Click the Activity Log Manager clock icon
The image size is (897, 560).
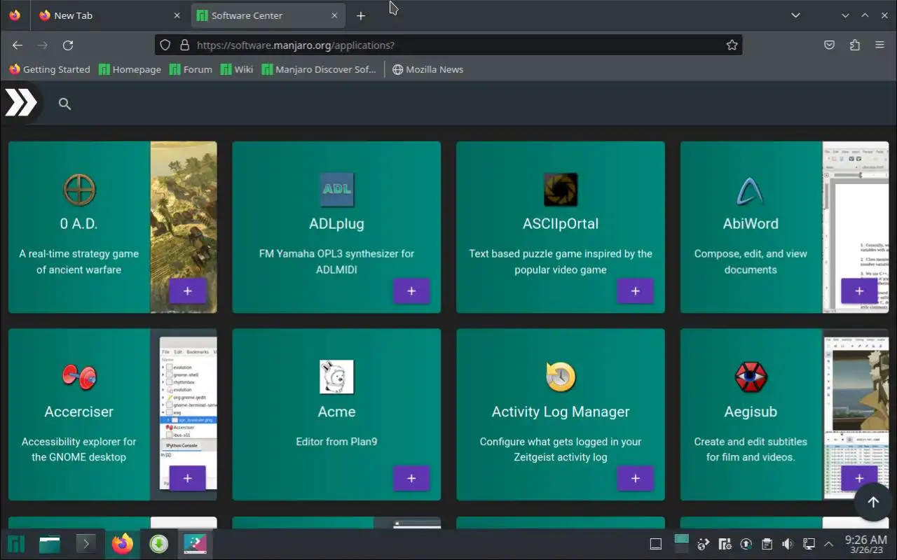(561, 377)
